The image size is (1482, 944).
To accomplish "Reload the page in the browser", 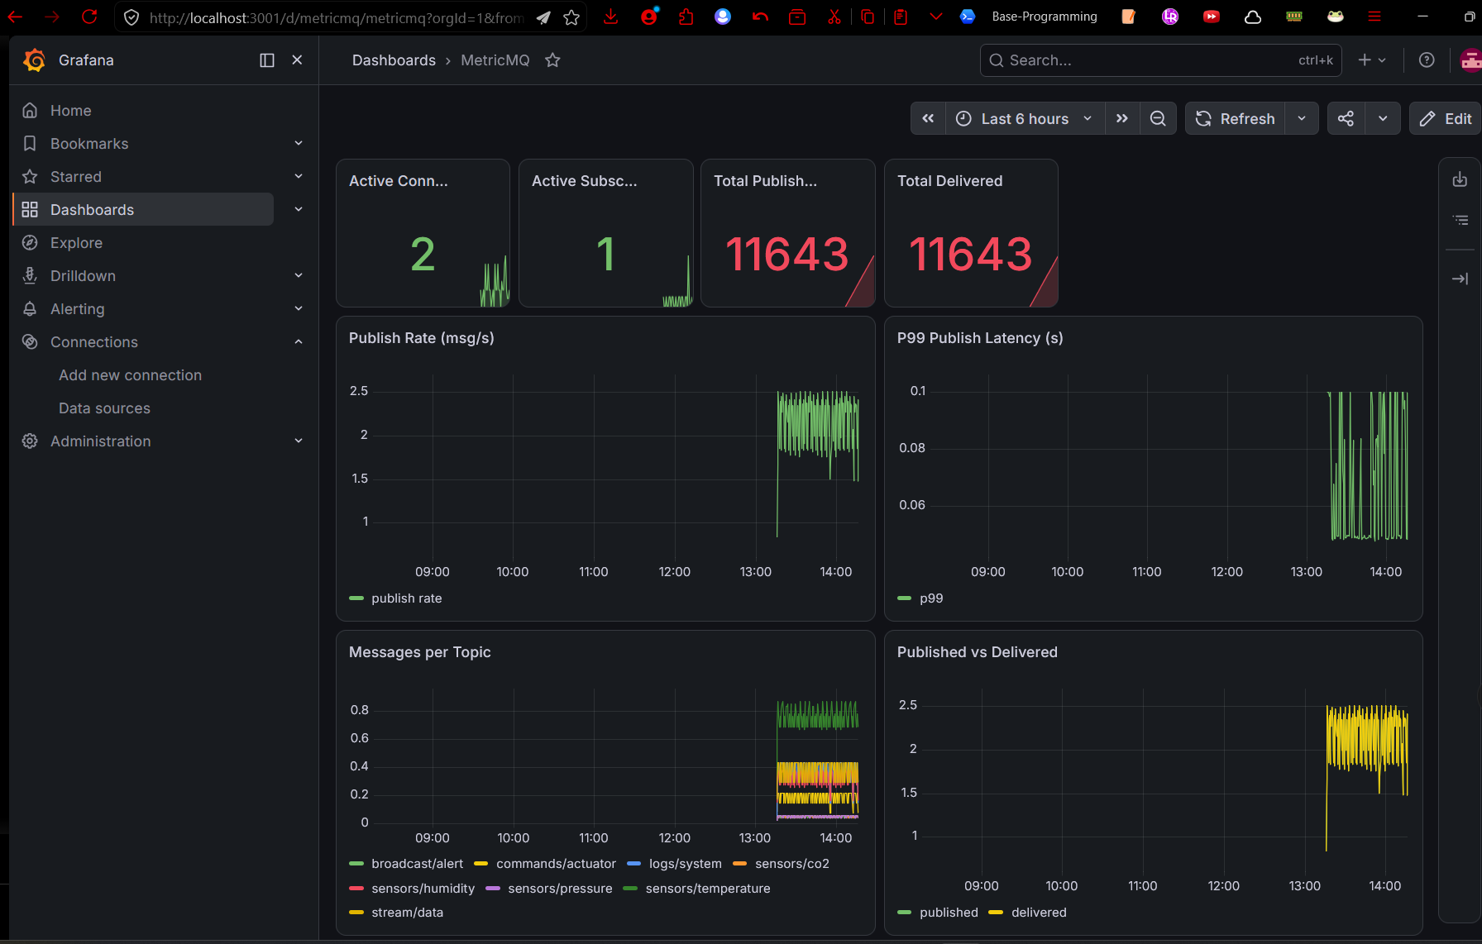I will pyautogui.click(x=89, y=17).
